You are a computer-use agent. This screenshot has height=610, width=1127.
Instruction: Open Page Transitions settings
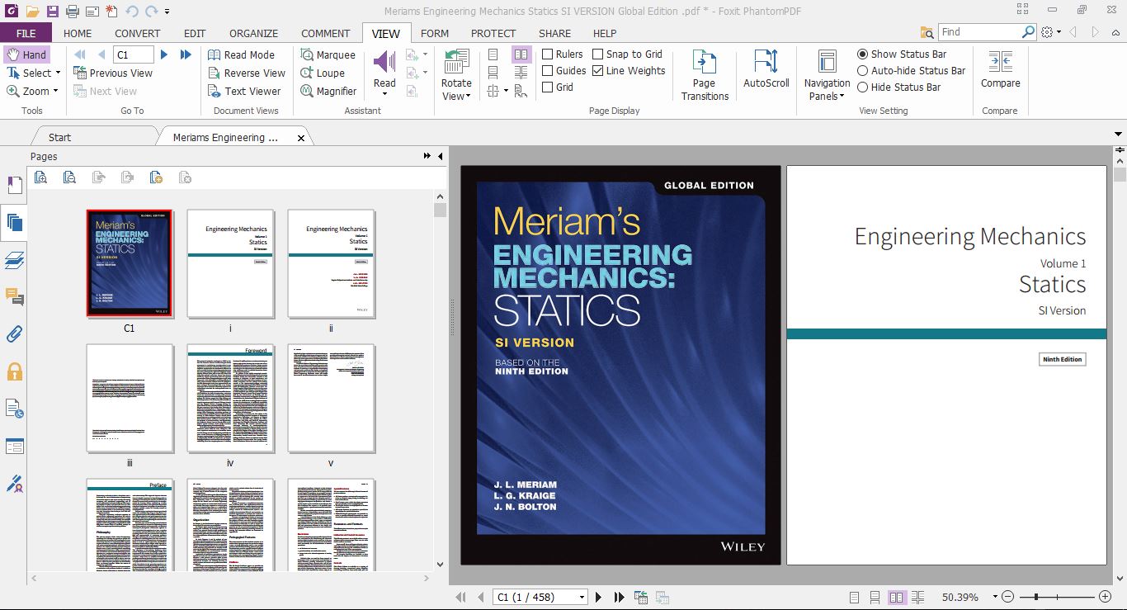(705, 74)
